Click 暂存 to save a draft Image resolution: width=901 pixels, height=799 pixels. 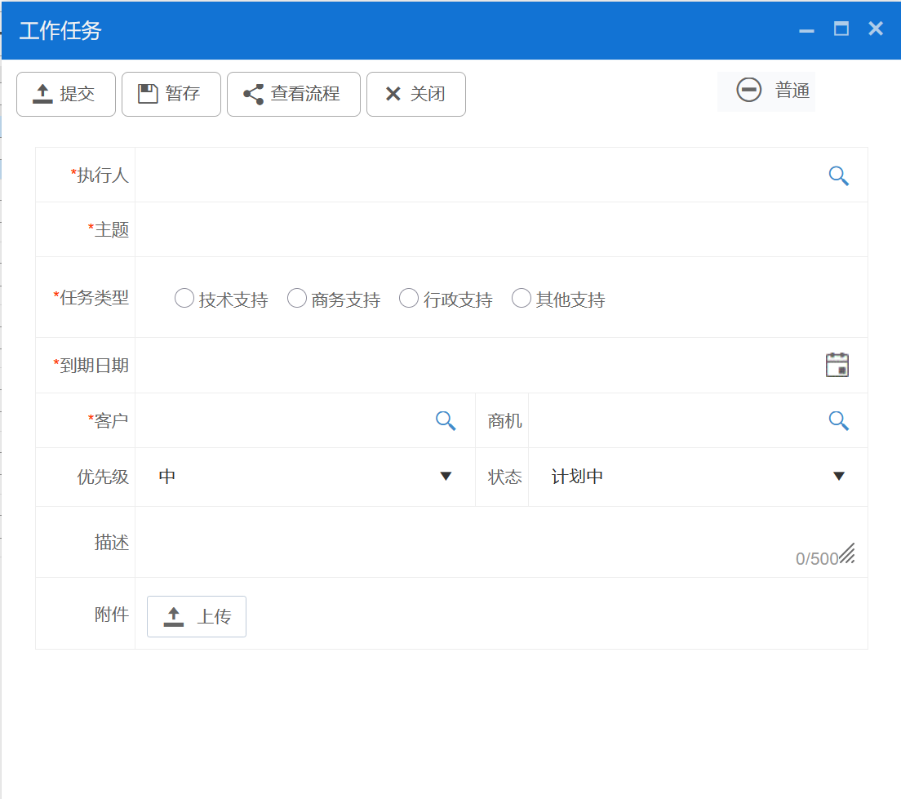click(x=171, y=93)
